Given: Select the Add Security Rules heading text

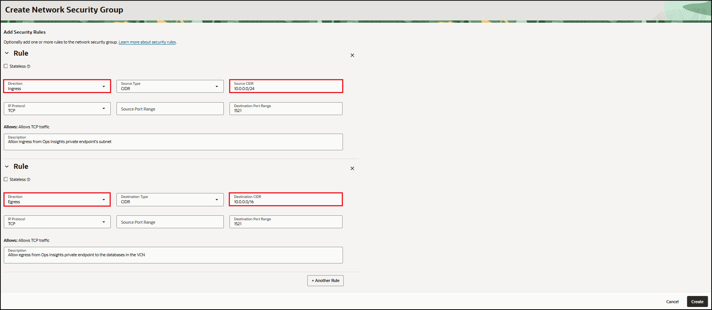Looking at the screenshot, I should [x=25, y=32].
